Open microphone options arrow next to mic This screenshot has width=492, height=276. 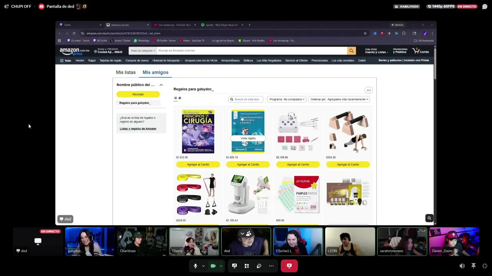[203, 266]
